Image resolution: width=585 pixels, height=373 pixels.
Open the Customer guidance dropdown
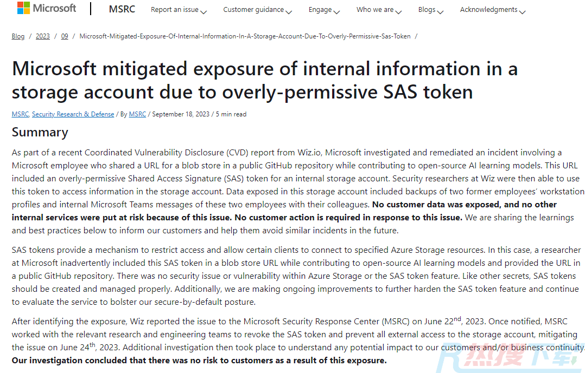point(257,10)
